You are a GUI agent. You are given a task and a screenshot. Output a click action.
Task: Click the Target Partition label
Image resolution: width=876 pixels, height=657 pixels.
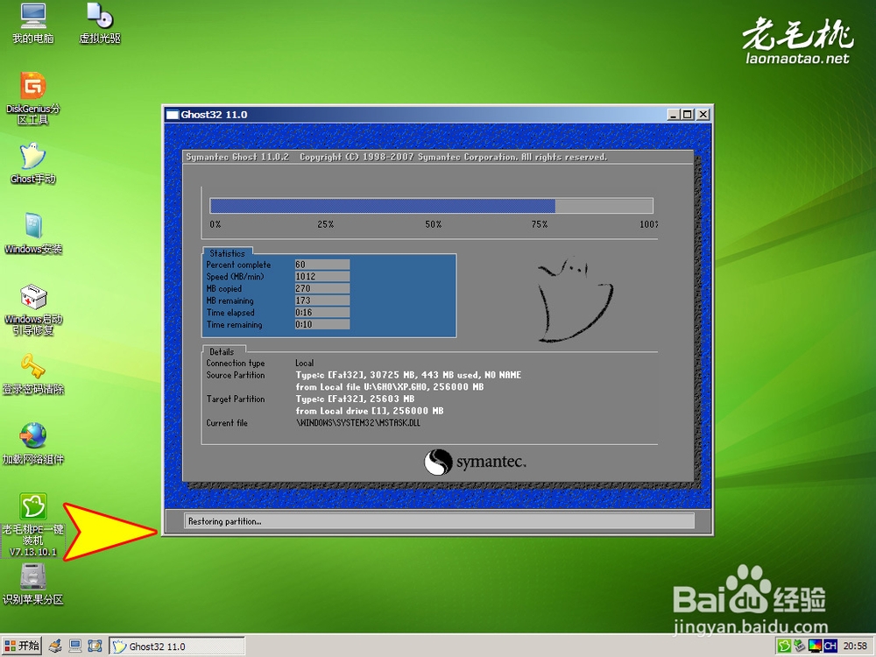tap(235, 399)
